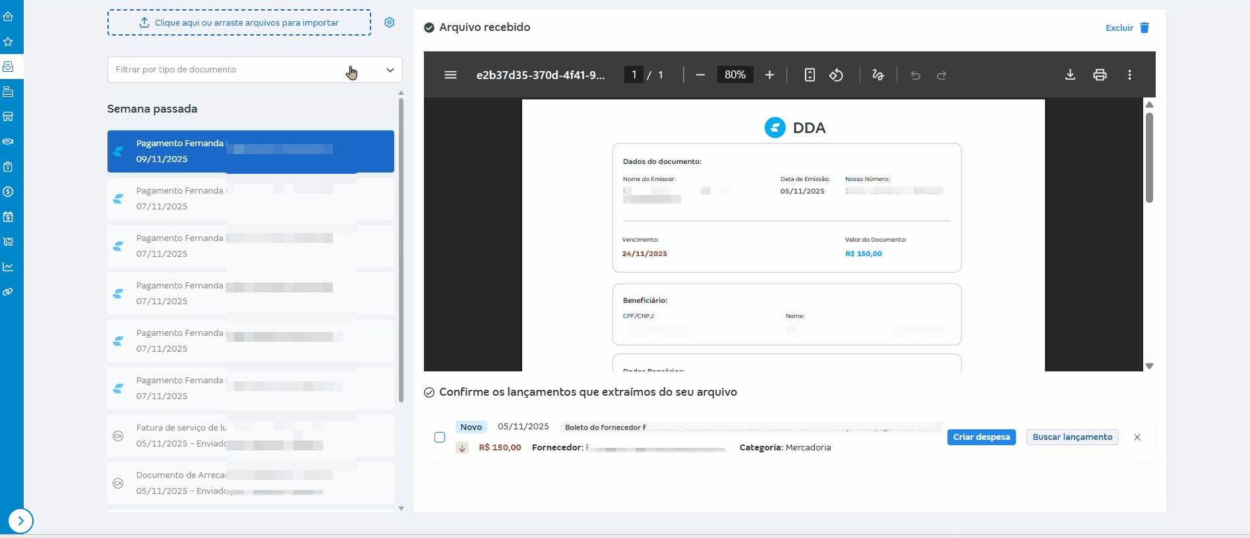Open PDF viewer more actions menu

coord(1130,75)
